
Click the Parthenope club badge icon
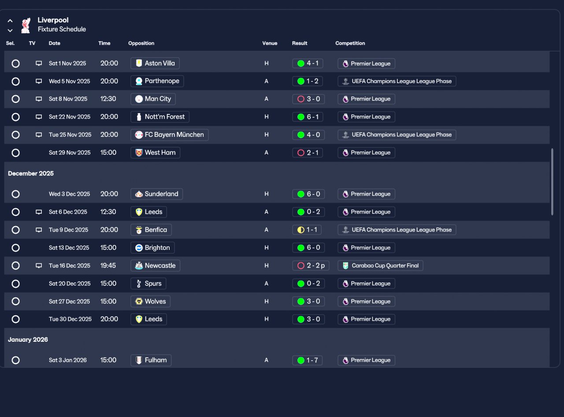click(x=139, y=81)
